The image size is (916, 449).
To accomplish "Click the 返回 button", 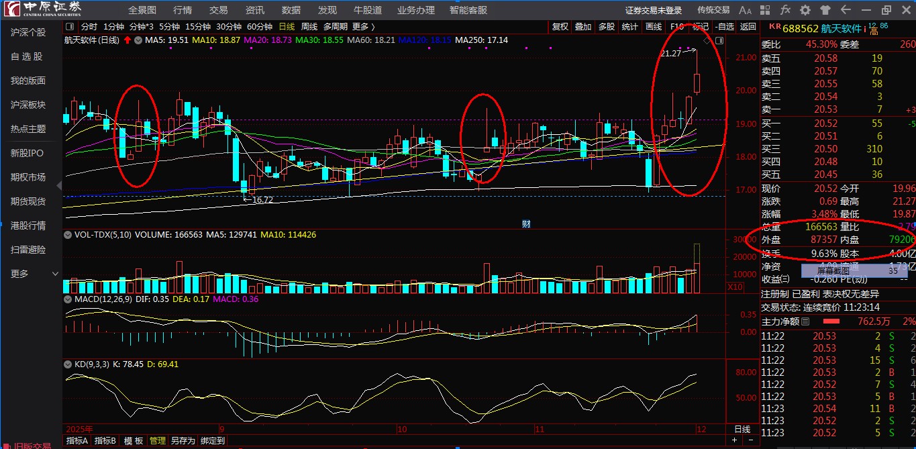I will click(x=748, y=27).
